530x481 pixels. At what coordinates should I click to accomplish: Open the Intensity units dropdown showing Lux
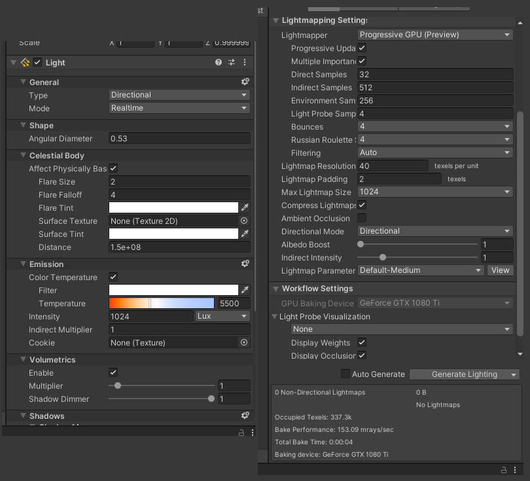(x=222, y=316)
